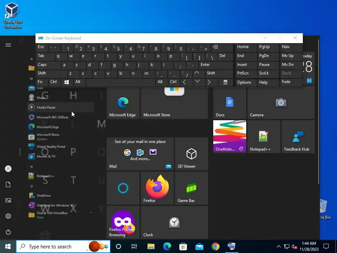Toggle the right Shift key
337x253 pixels.
point(219,73)
